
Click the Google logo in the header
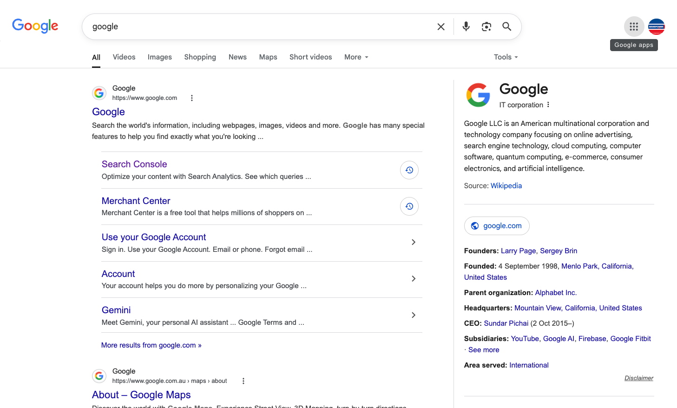tap(35, 26)
